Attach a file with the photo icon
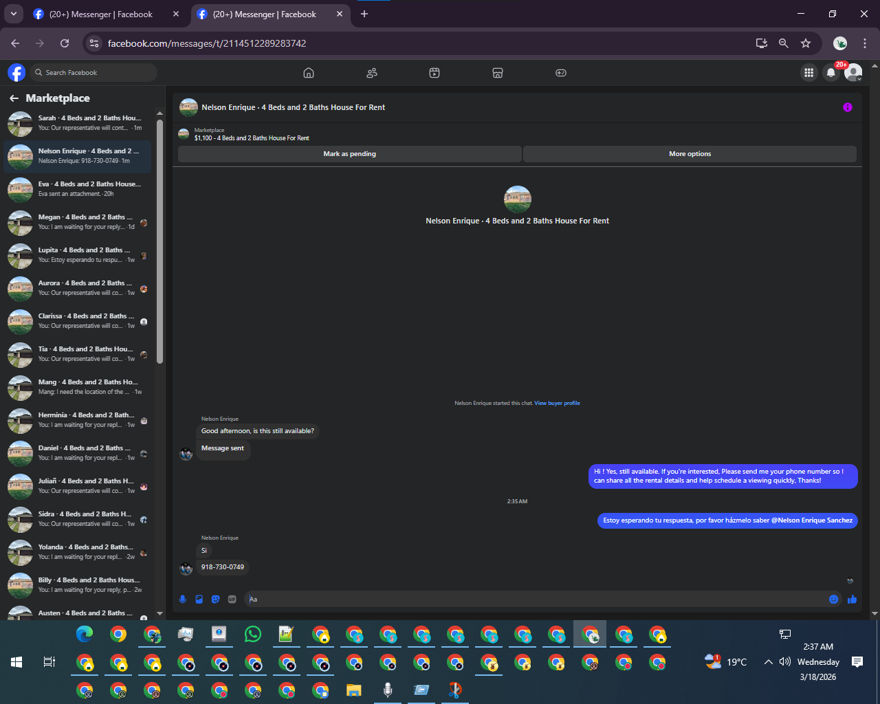880x704 pixels. pyautogui.click(x=199, y=599)
